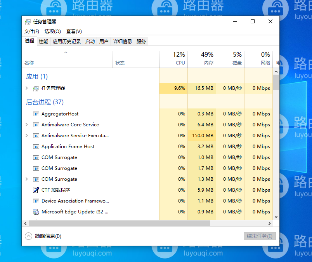This screenshot has height=262, width=312.
Task: Click the CTF 加载程序 pen icon
Action: point(36,190)
